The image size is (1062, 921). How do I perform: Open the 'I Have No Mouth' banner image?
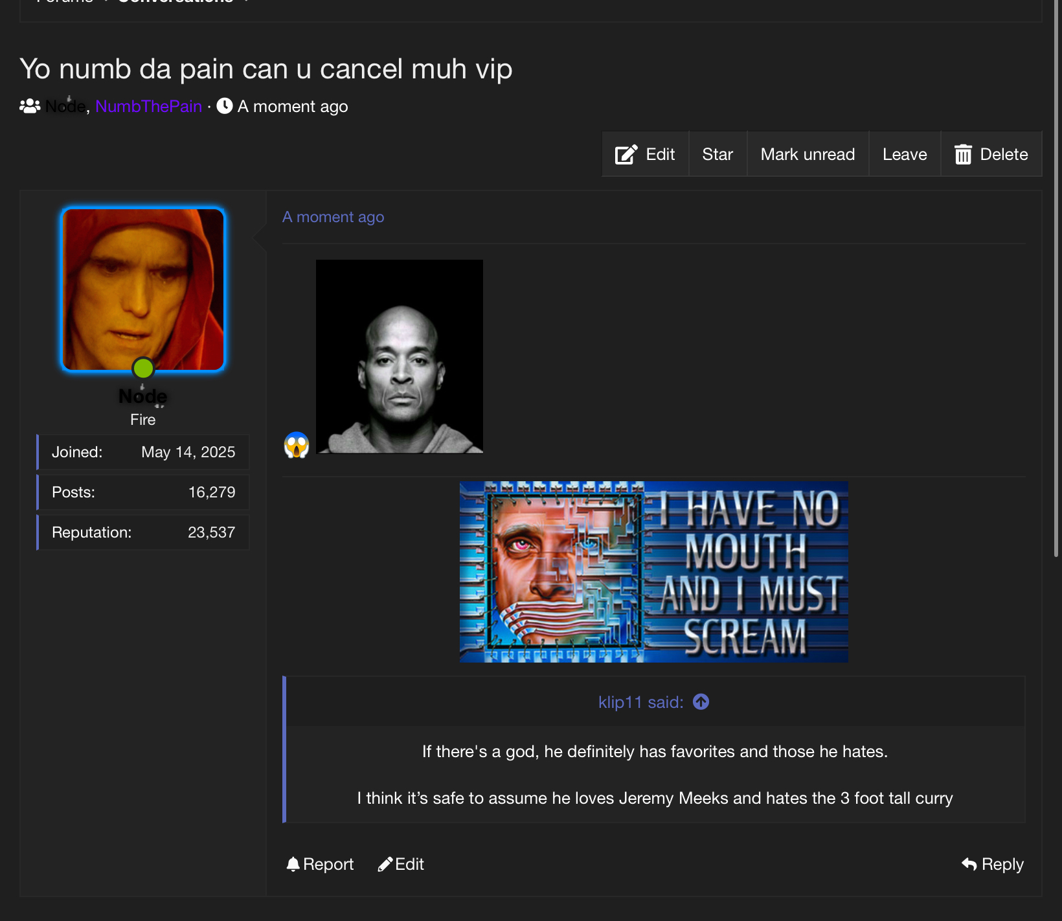(x=654, y=572)
